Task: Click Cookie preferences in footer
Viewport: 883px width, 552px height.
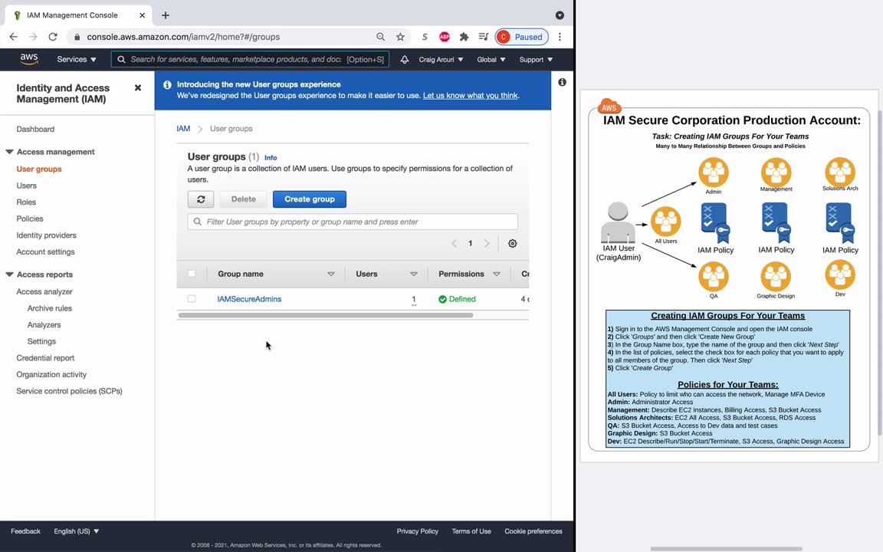Action: tap(533, 531)
